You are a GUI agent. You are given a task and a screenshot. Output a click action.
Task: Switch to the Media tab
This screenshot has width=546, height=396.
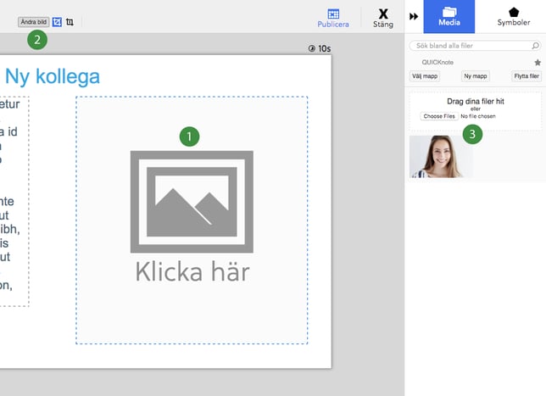coord(448,16)
